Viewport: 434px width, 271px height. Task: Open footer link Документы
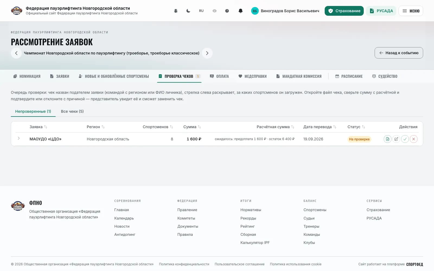[188, 226]
